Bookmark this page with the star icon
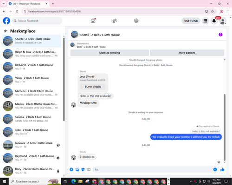The height and width of the screenshot is (185, 232). point(213,11)
